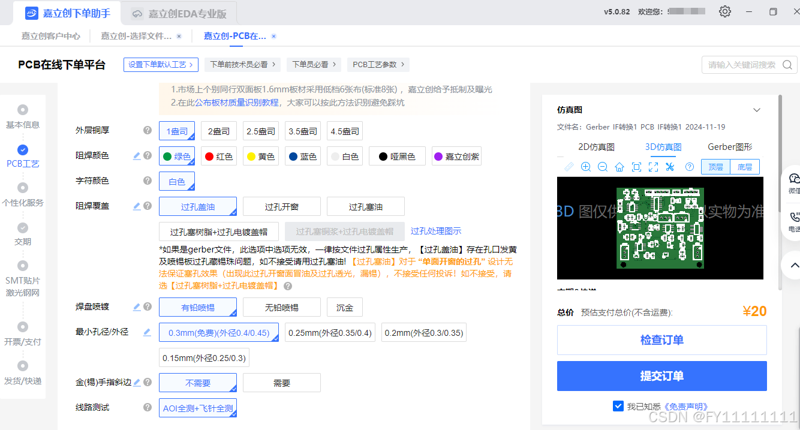The image size is (800, 430).
Task: Switch to 嘉立创EDA专业版 tab
Action: tap(179, 14)
